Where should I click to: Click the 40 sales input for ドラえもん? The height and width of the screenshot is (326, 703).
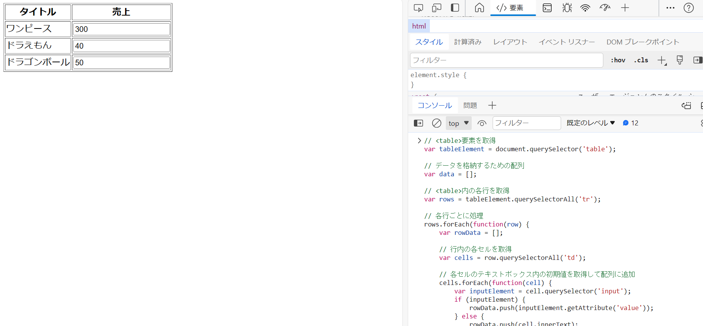click(x=121, y=46)
